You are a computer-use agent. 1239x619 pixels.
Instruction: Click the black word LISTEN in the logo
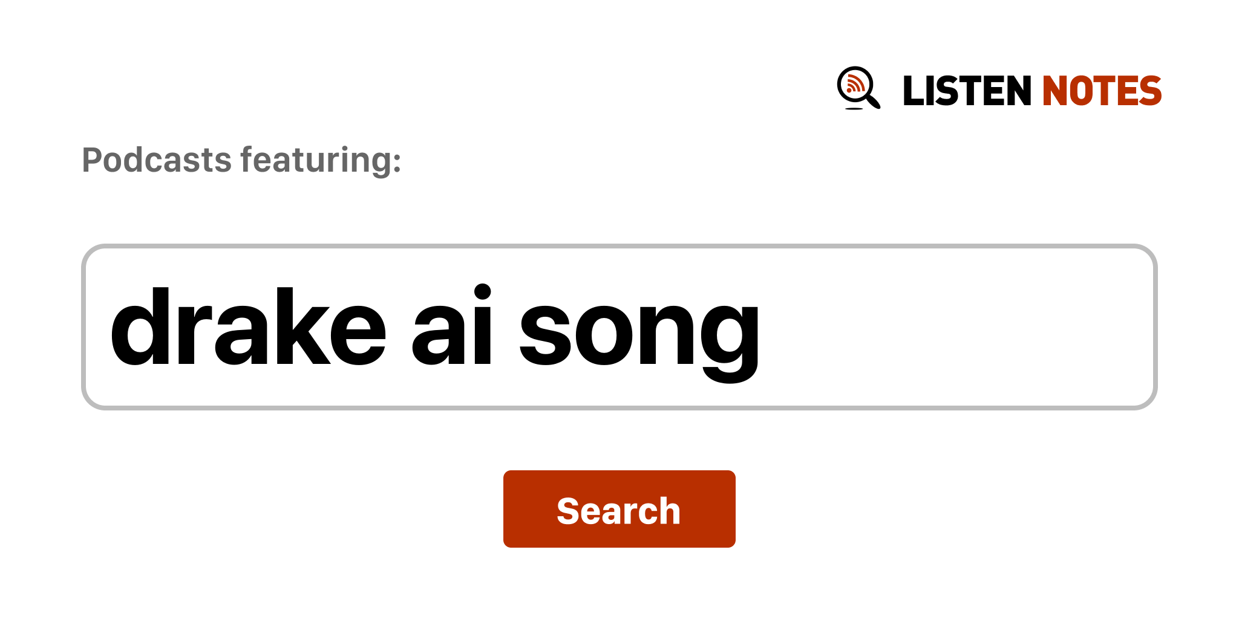click(966, 91)
